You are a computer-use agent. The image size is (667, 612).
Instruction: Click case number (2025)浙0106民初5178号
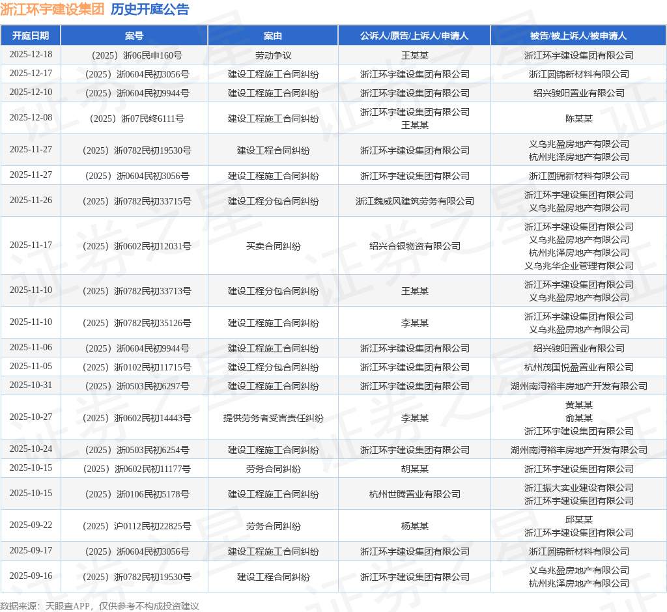(x=134, y=494)
